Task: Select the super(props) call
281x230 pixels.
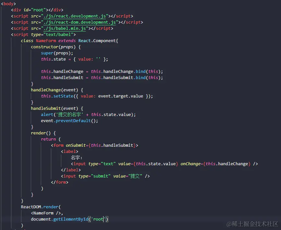Action: [x=56, y=53]
